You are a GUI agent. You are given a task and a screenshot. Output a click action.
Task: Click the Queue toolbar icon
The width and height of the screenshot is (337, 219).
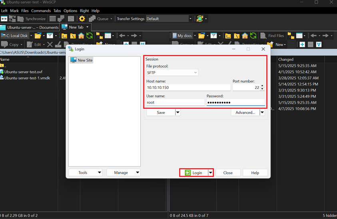pos(92,19)
